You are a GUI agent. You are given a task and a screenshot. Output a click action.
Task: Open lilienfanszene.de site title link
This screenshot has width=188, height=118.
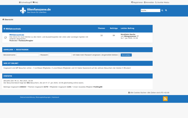(39, 9)
